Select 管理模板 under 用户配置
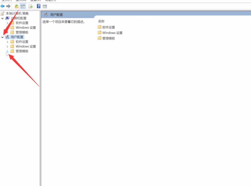Viewport: 251px width, 186px height. (22, 51)
